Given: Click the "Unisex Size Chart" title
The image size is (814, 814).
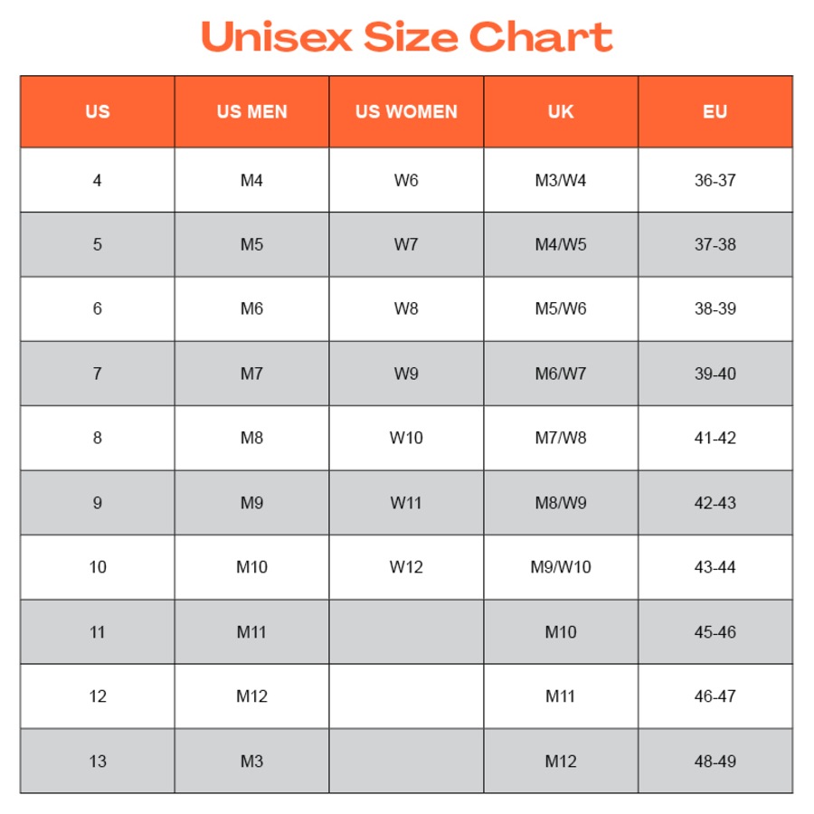Looking at the screenshot, I should 407,37.
